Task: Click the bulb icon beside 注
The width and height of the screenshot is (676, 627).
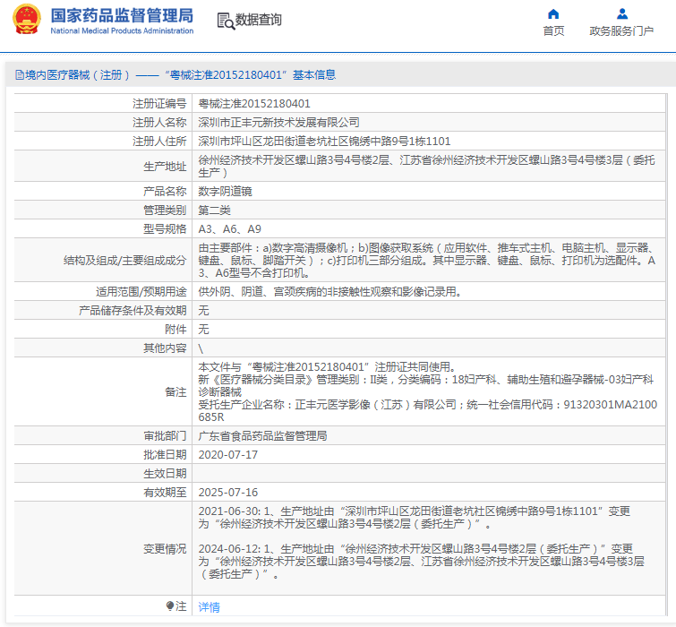Action: click(x=170, y=606)
